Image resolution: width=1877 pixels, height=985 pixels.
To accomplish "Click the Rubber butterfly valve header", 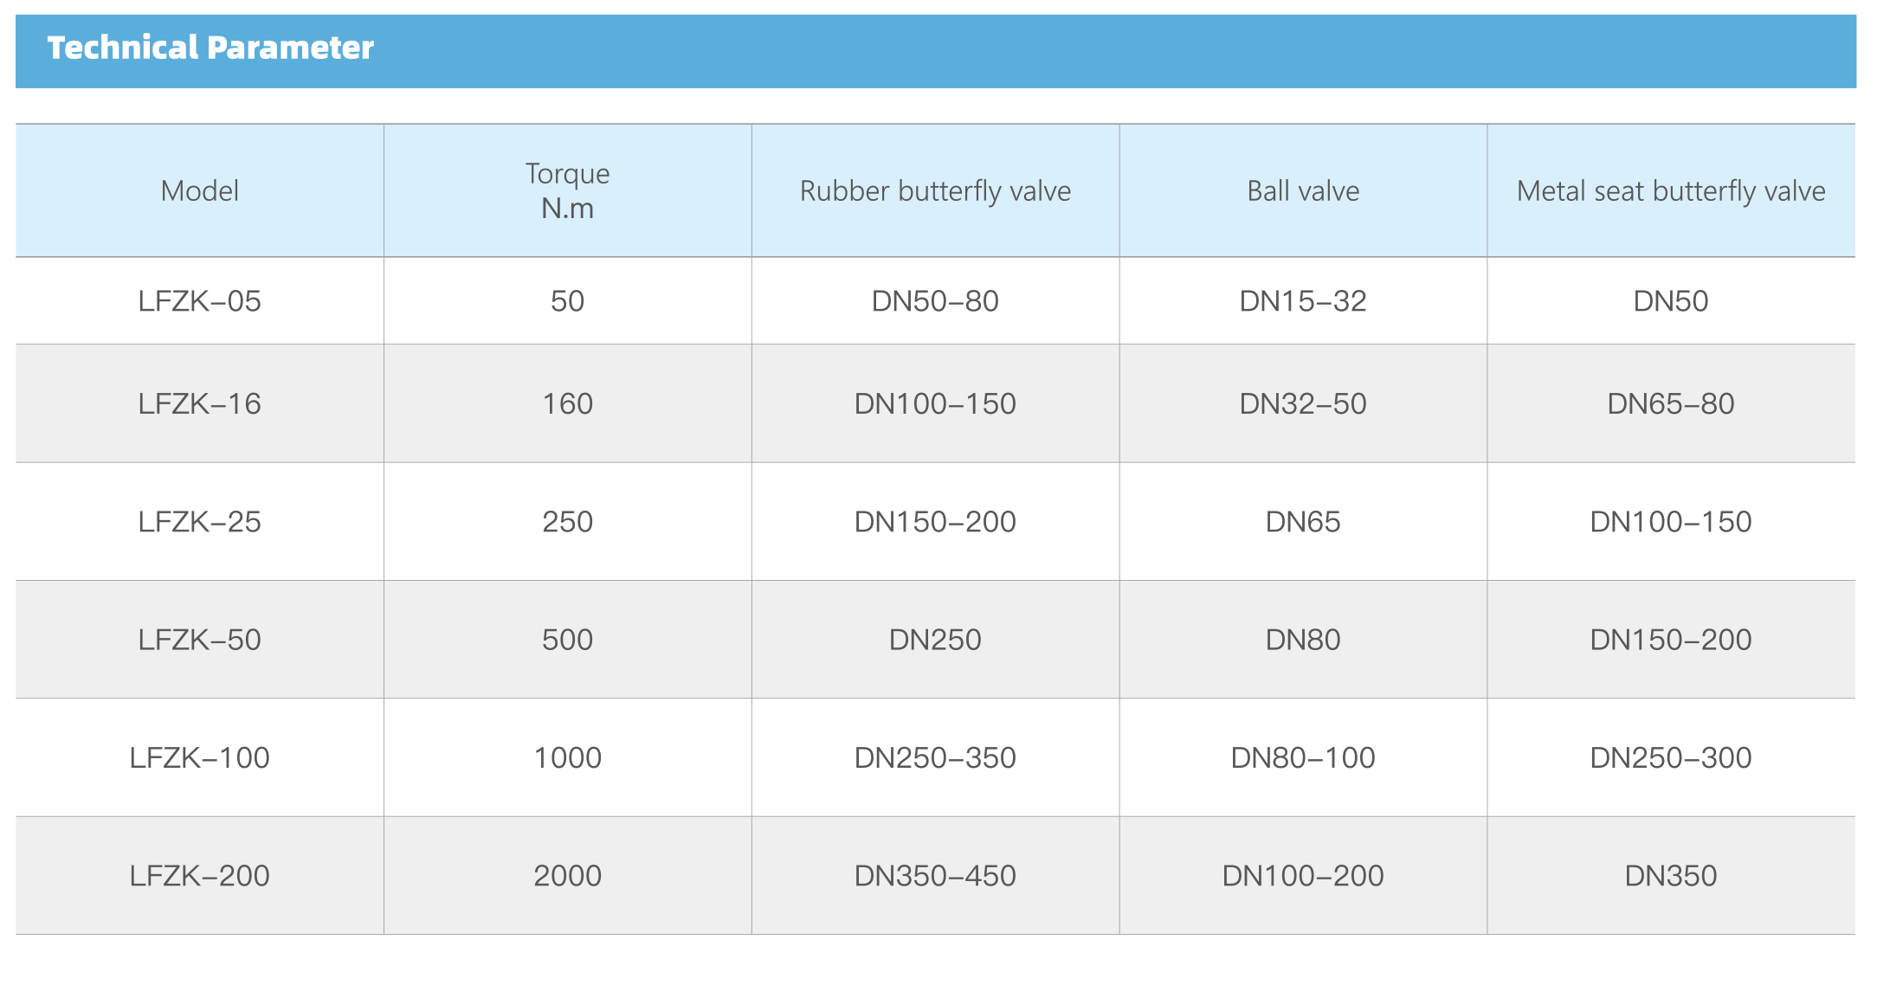I will coord(935,191).
